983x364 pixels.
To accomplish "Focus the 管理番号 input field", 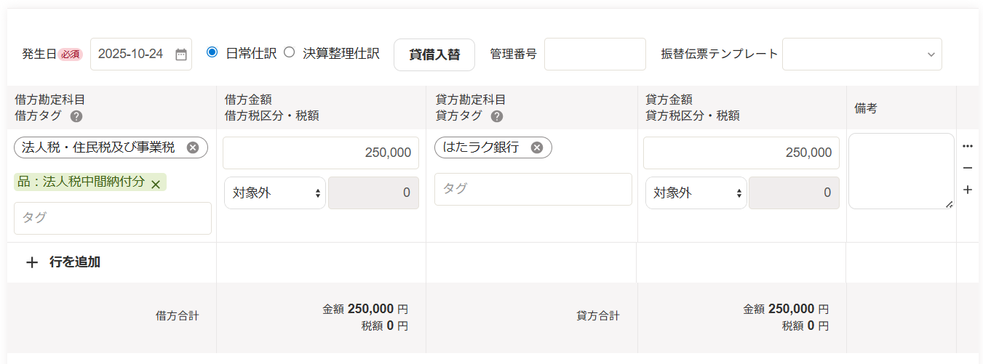I will click(594, 54).
